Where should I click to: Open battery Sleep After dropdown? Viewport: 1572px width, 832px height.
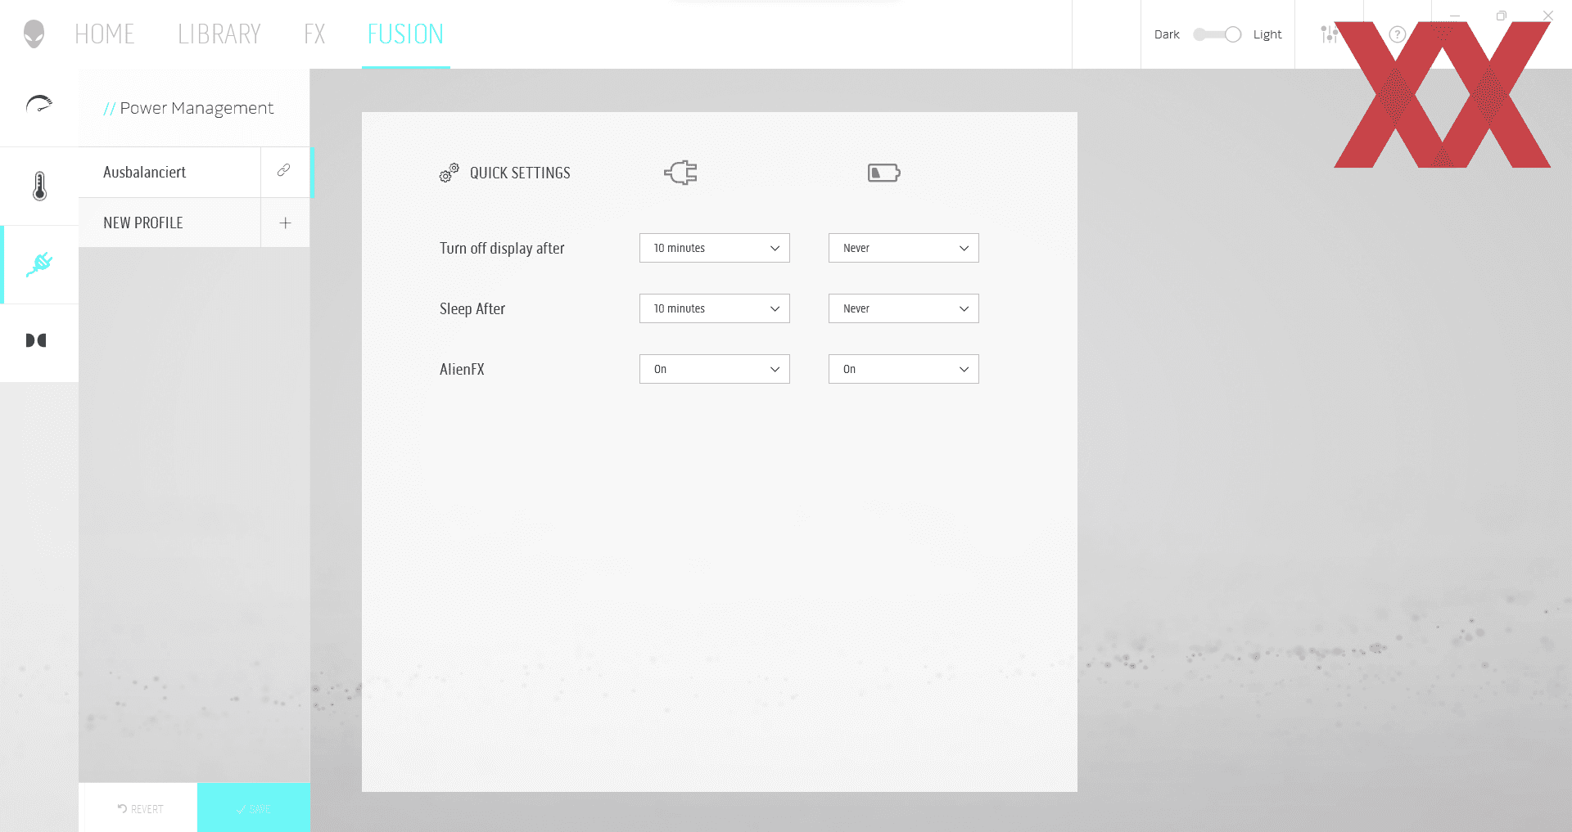click(x=904, y=308)
